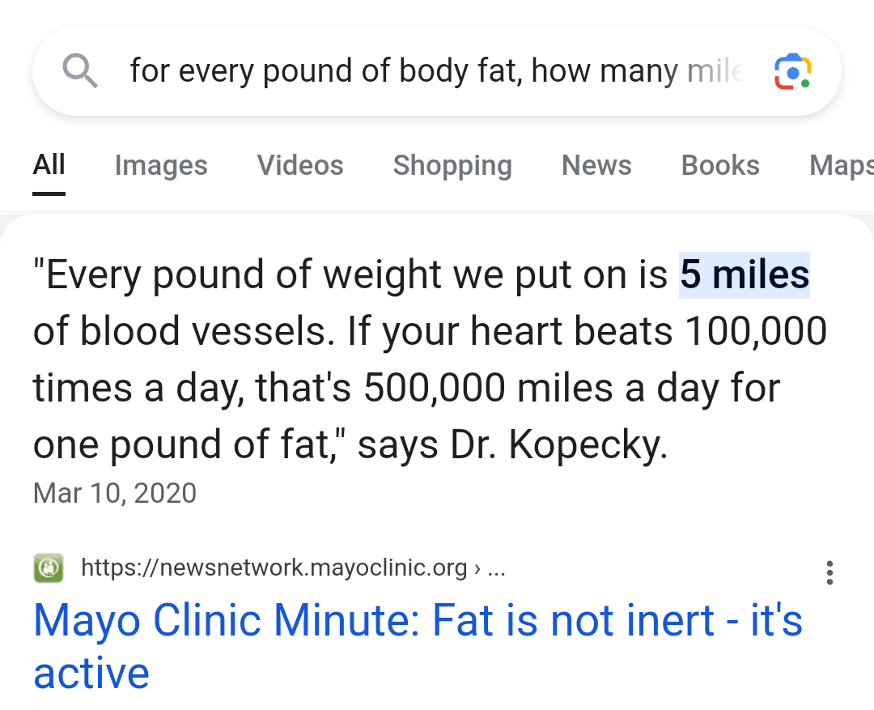Click the "500,000 miles" text in snippet
Screen dimensions: 874x710
click(489, 388)
